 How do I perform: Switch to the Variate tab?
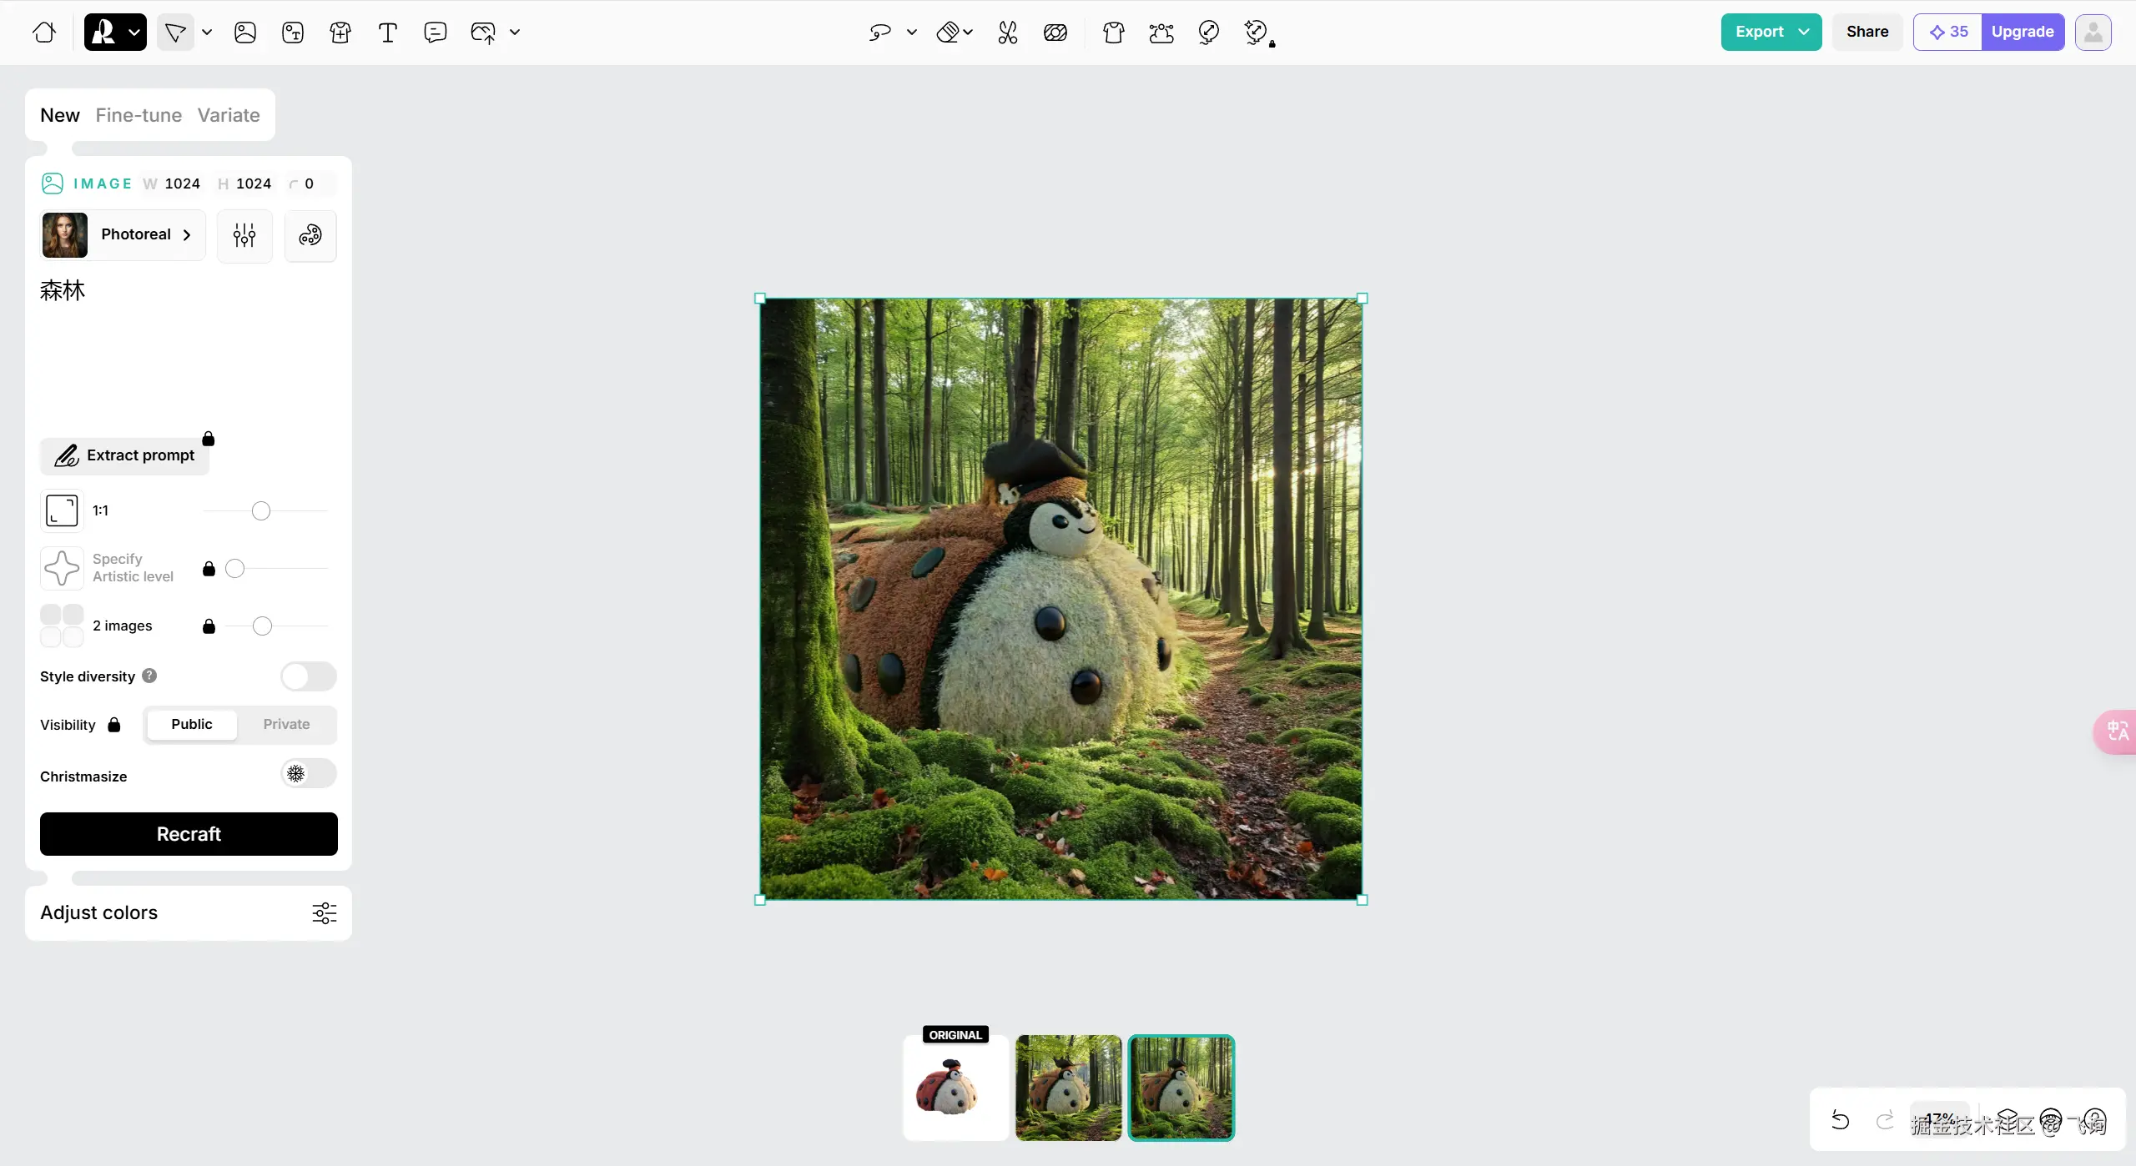(x=229, y=115)
